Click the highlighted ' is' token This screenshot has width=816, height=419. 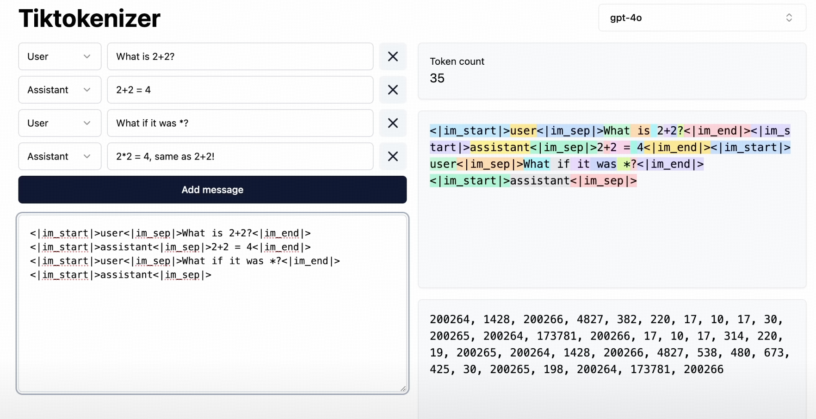click(x=640, y=131)
